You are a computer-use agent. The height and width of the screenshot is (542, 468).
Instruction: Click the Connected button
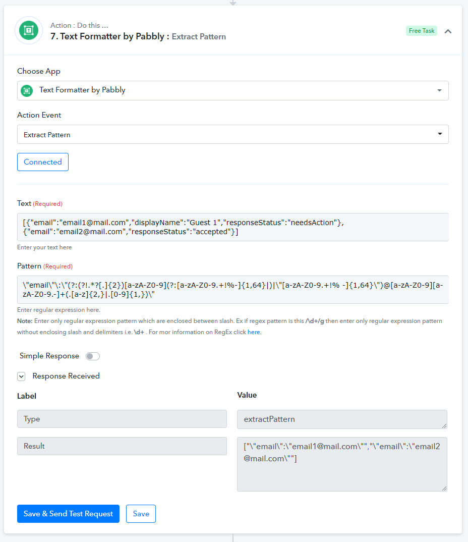click(43, 162)
